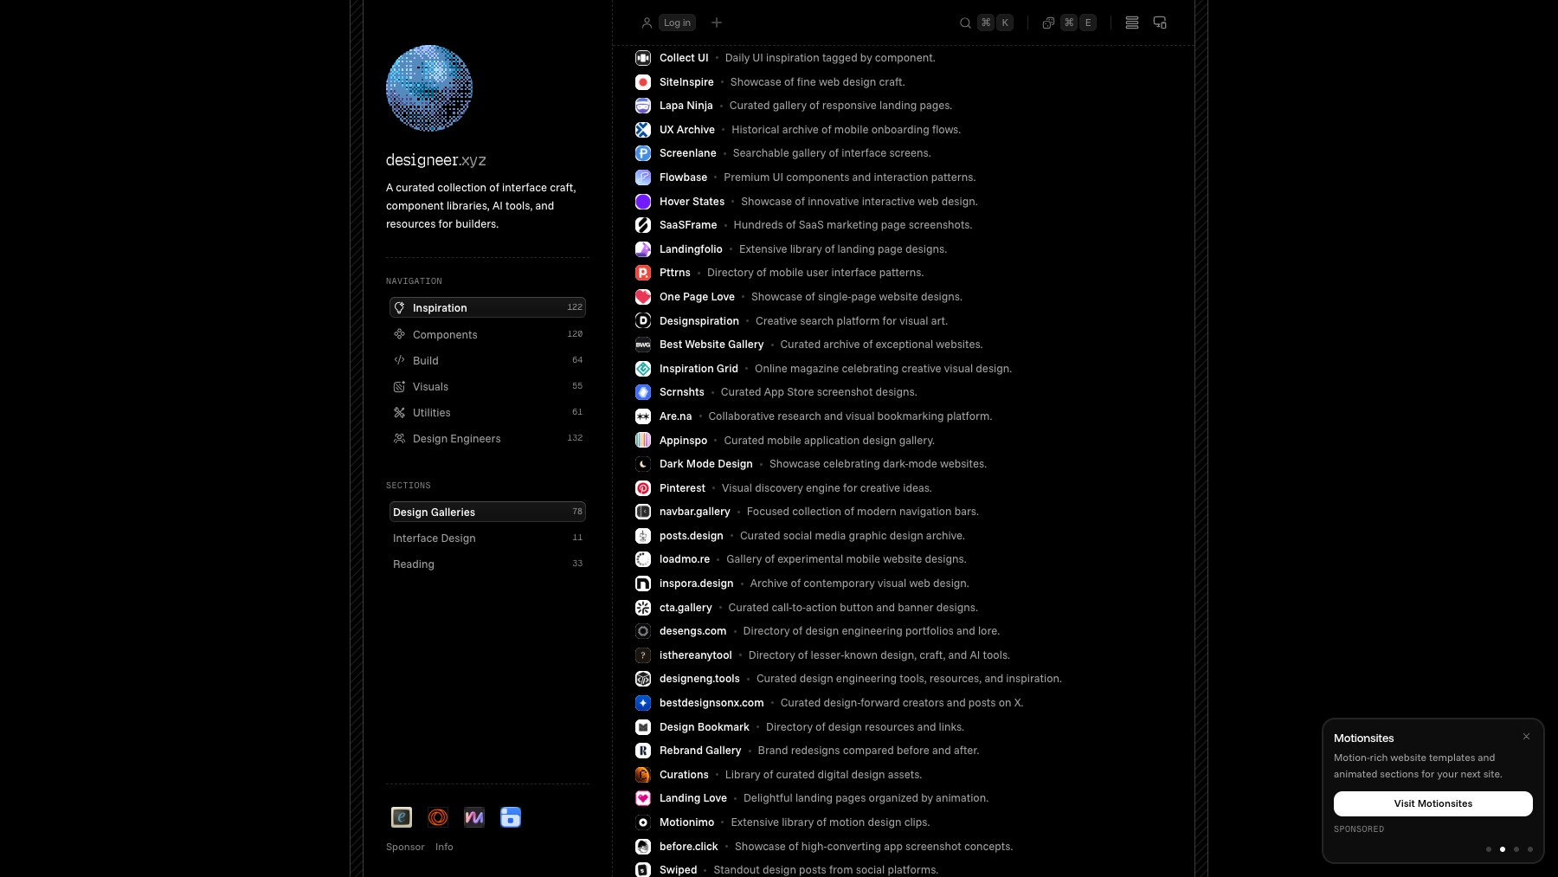This screenshot has height=877, width=1558.
Task: Open the orange ring sponsor icon
Action: coord(438,817)
